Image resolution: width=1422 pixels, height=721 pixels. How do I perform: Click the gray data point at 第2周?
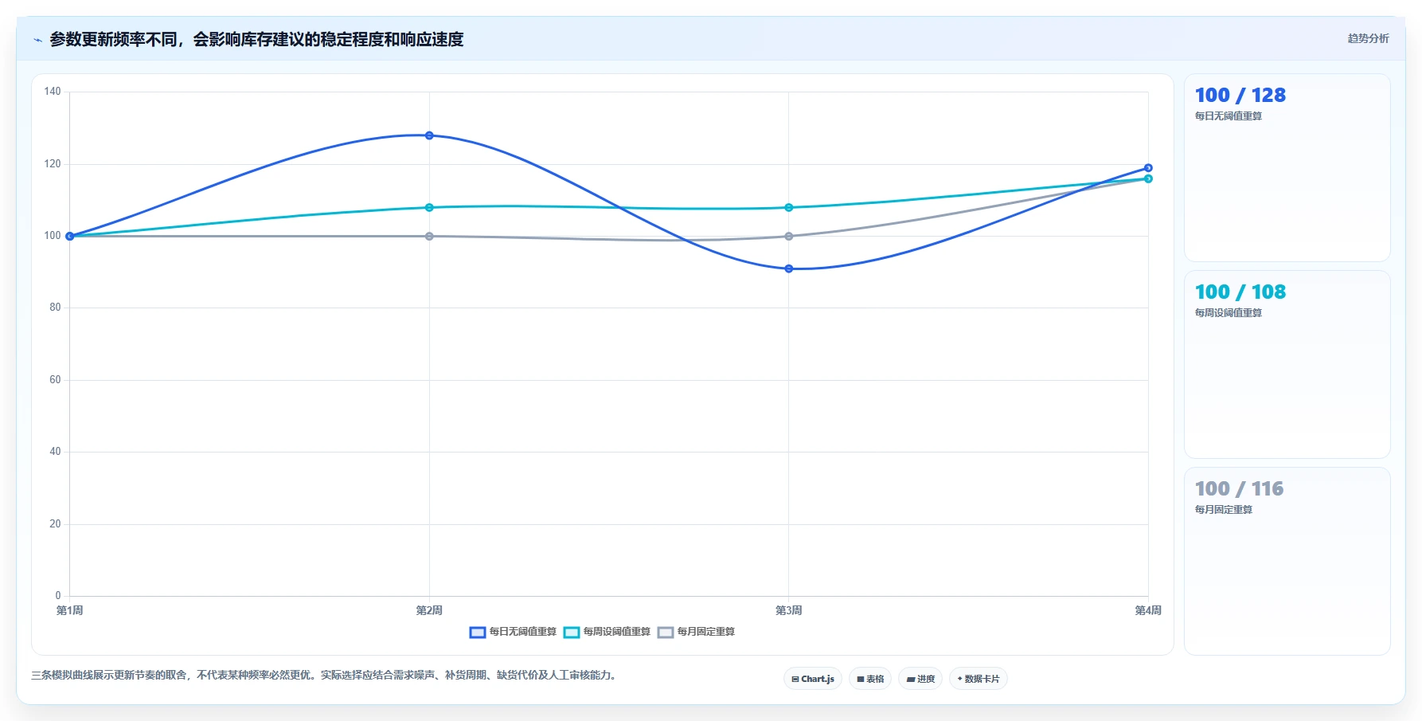click(429, 237)
